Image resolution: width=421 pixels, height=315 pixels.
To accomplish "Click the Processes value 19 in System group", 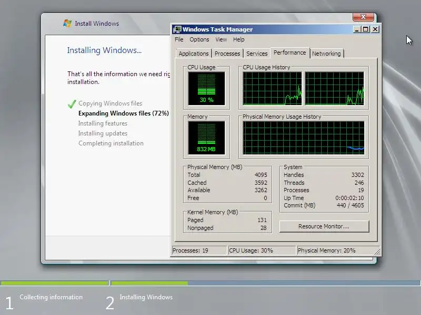I will (361, 190).
